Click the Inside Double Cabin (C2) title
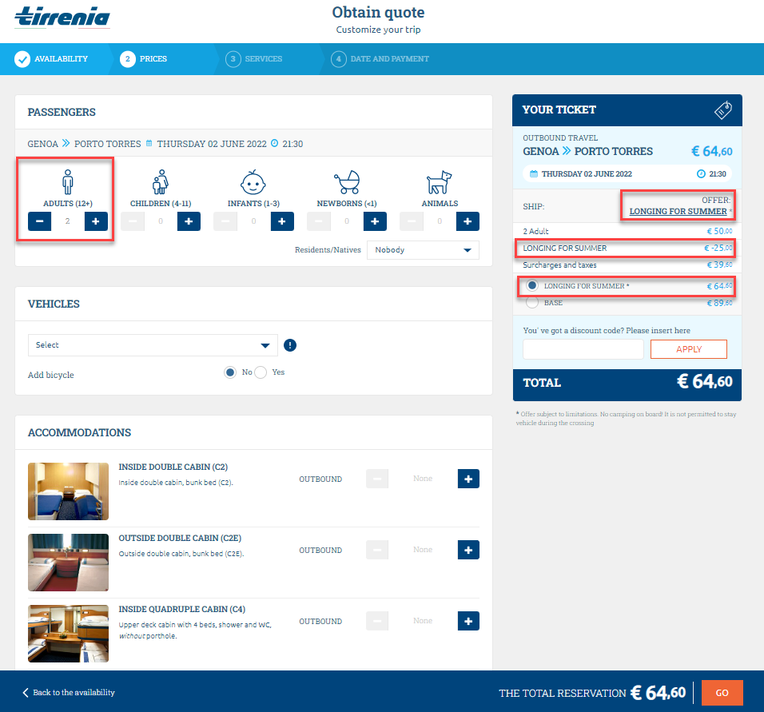This screenshot has width=764, height=712. (x=173, y=467)
